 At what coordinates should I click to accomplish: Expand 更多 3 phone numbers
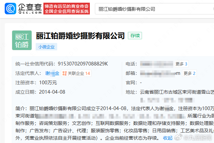[181, 64]
